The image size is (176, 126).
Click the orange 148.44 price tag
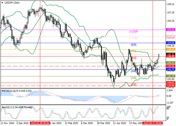[x=171, y=49]
